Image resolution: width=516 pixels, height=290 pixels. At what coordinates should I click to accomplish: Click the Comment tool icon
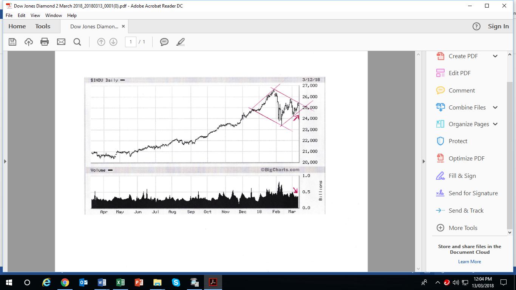[x=440, y=90]
